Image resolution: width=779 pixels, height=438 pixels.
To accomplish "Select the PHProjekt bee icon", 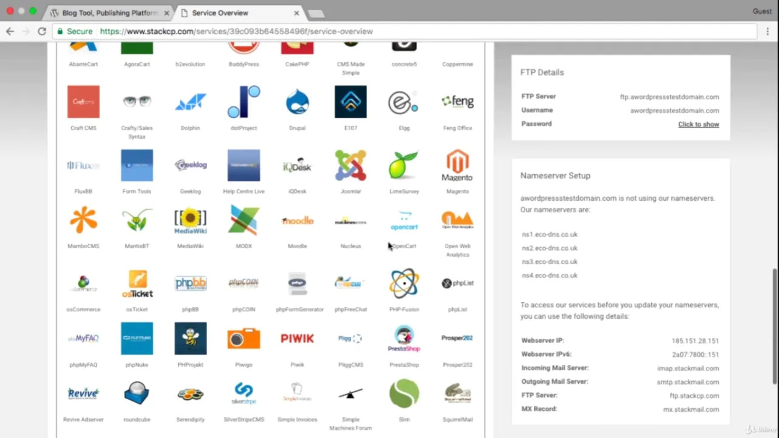I will click(x=190, y=339).
